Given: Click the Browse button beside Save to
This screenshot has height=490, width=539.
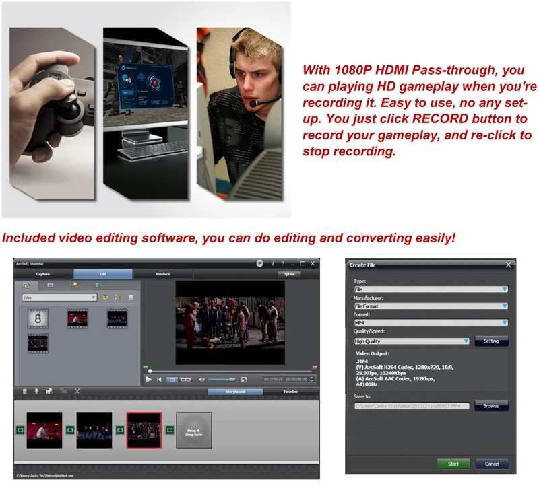Looking at the screenshot, I should coord(491,406).
